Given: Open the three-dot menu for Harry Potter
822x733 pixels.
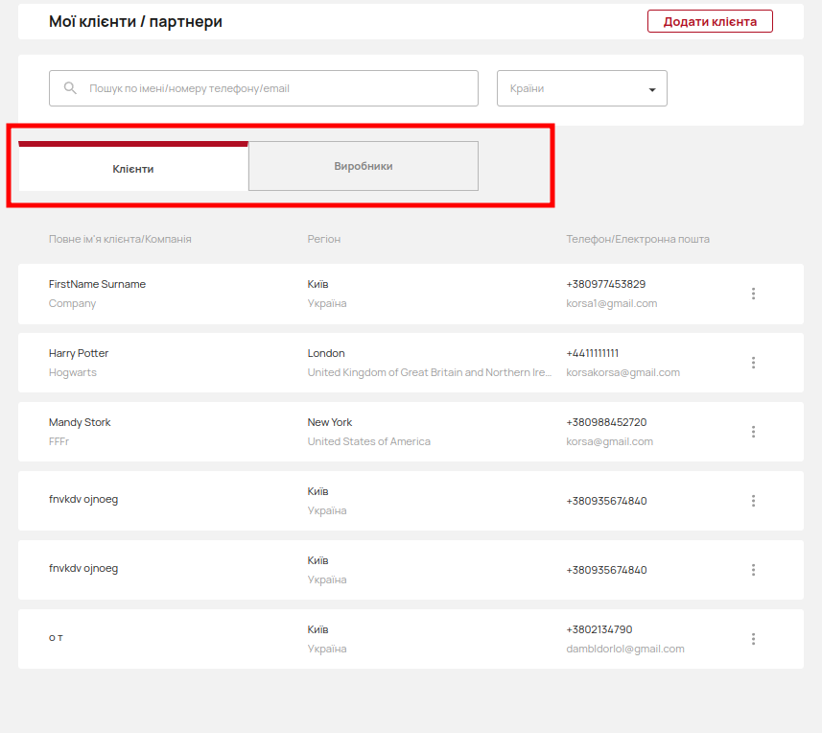Looking at the screenshot, I should tap(753, 363).
